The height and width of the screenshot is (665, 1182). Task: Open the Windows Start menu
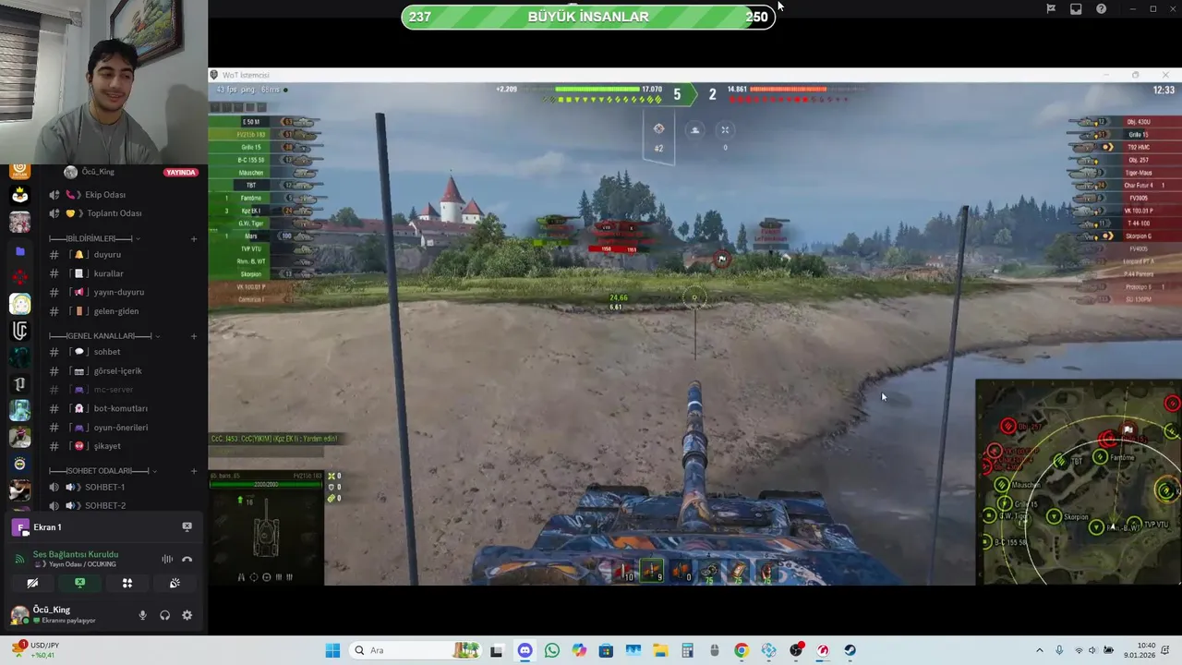click(x=332, y=650)
